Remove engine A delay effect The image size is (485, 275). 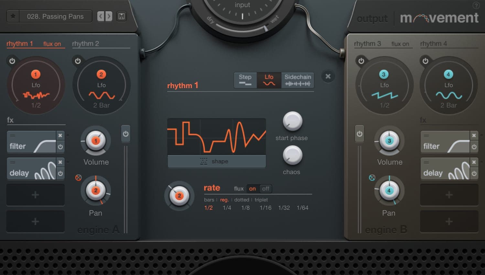tap(60, 162)
